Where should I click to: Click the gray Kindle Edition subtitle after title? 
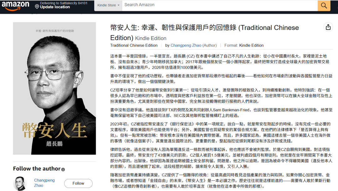[151, 38]
